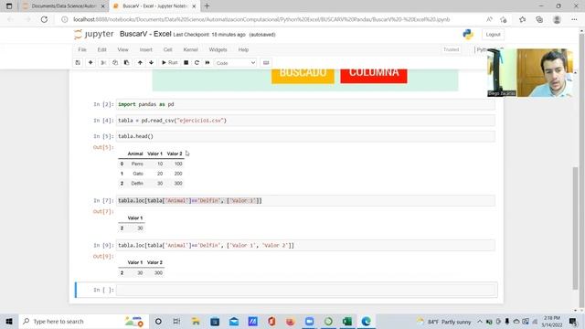Screen dimensions: 585x329
Task: Open browser tab actions menu icon
Action: point(9,6)
